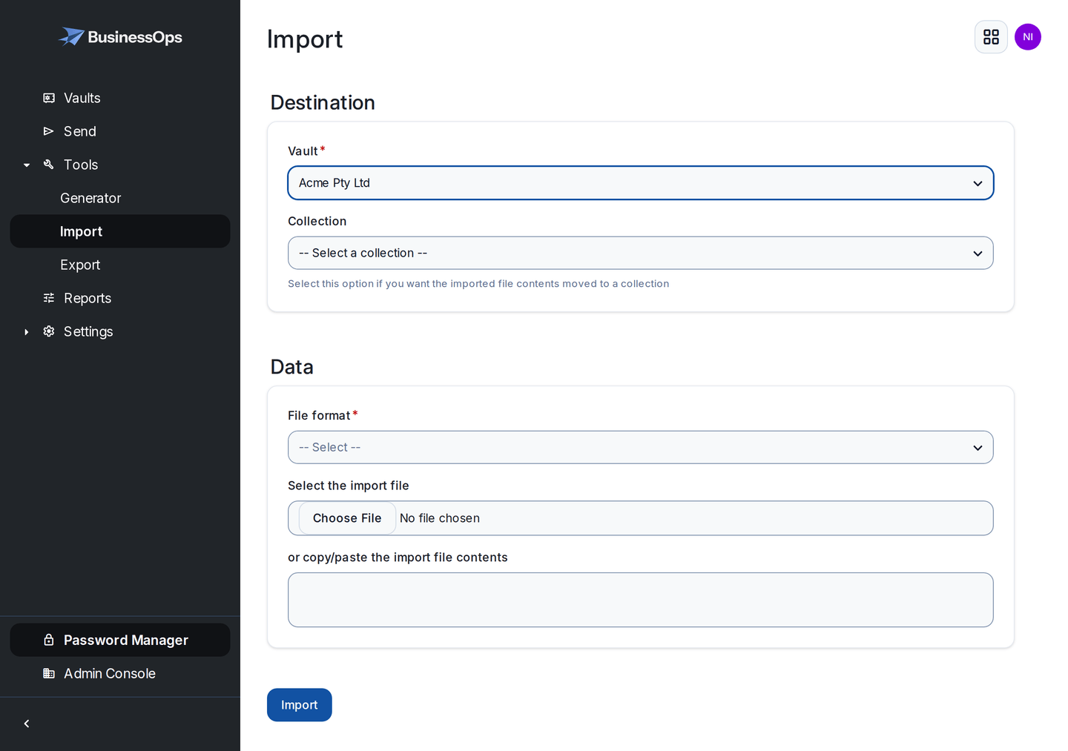The image size is (1068, 751).
Task: Open the Select a collection dropdown
Action: [x=641, y=253]
